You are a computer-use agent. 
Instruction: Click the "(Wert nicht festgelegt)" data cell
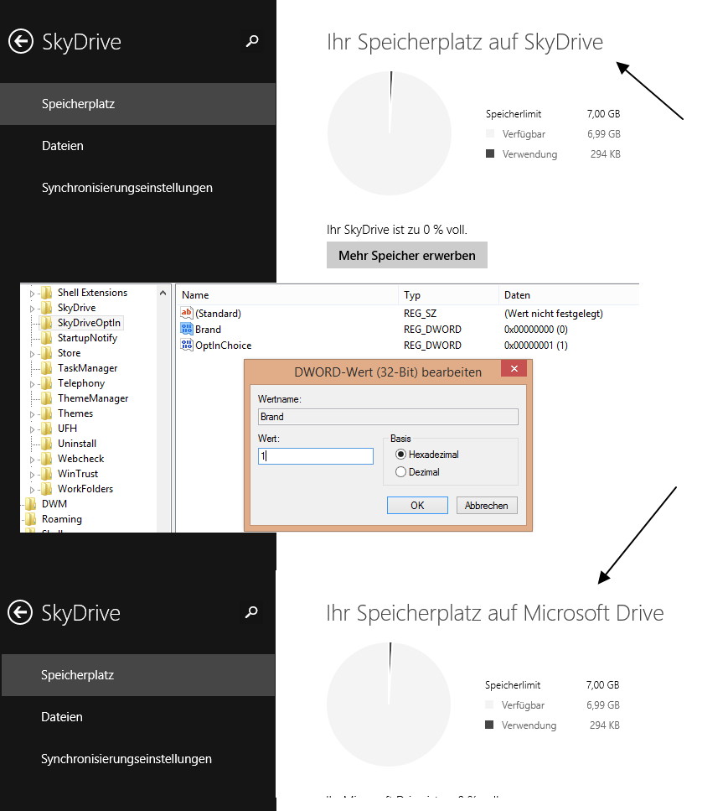pos(554,314)
